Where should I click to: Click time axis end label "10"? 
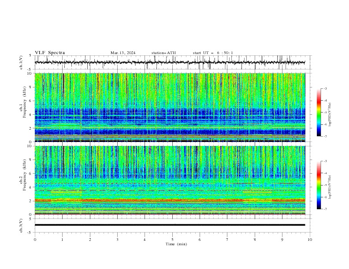tap(310, 240)
